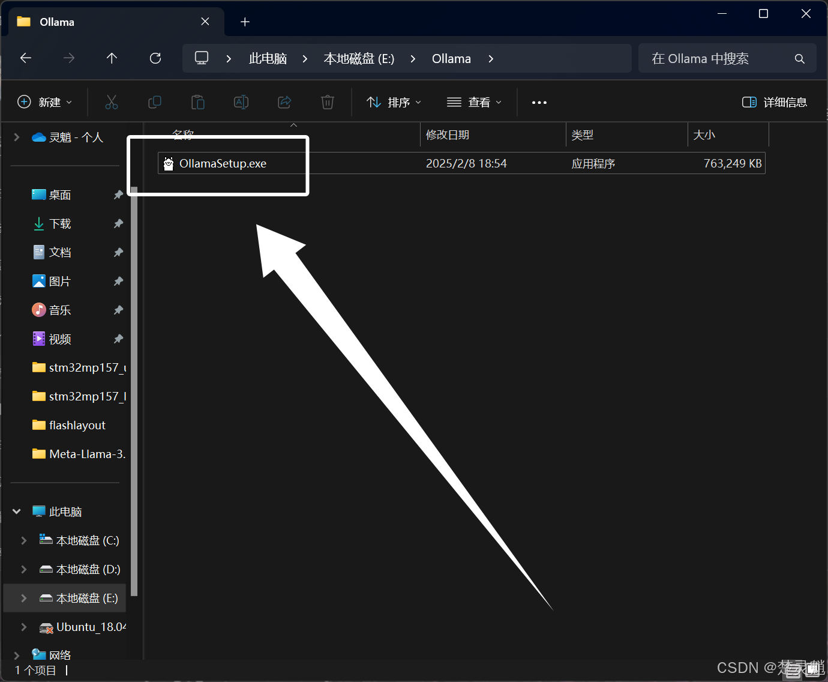Open 音乐 in the navigation pane
The image size is (828, 682).
coord(60,310)
